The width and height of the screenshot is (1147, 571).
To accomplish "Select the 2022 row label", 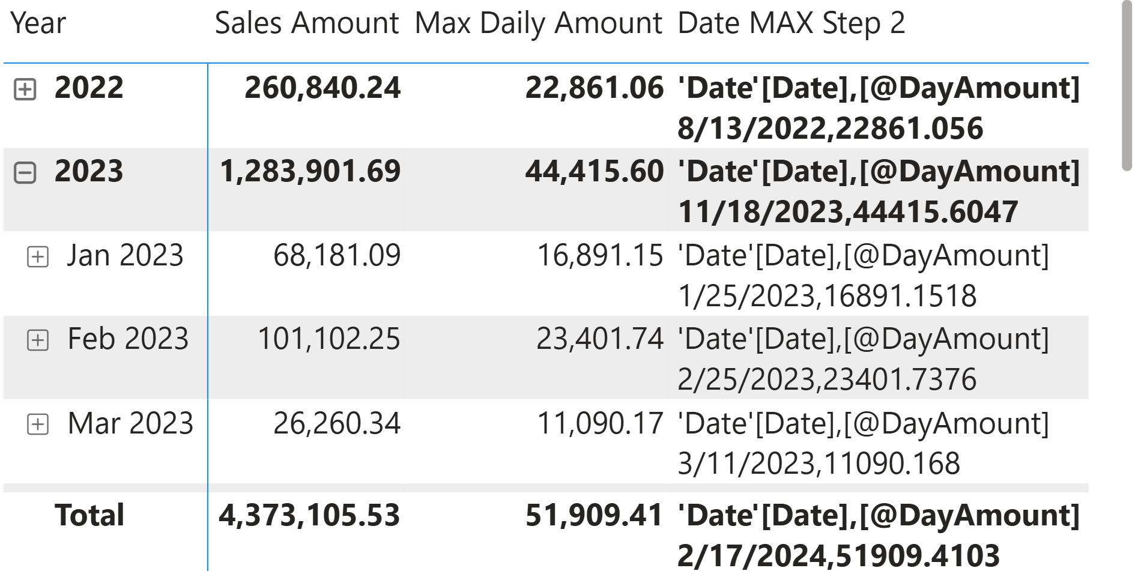I will click(89, 88).
